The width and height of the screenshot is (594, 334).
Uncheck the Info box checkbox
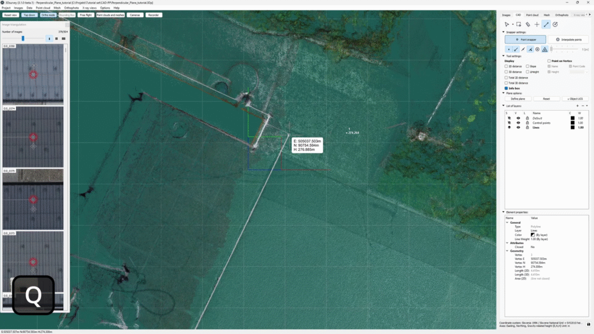pyautogui.click(x=506, y=88)
